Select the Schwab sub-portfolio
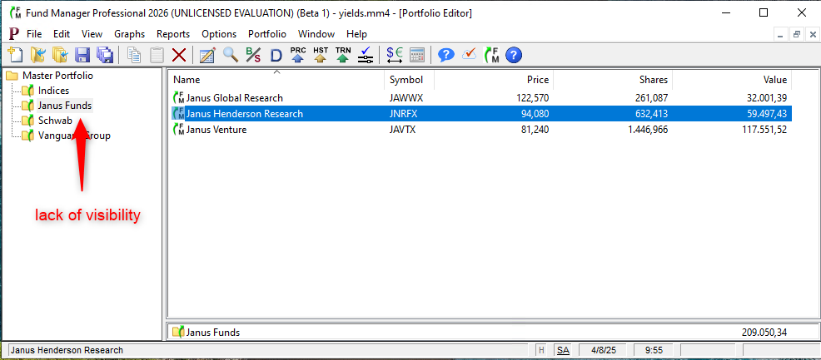 [x=55, y=121]
